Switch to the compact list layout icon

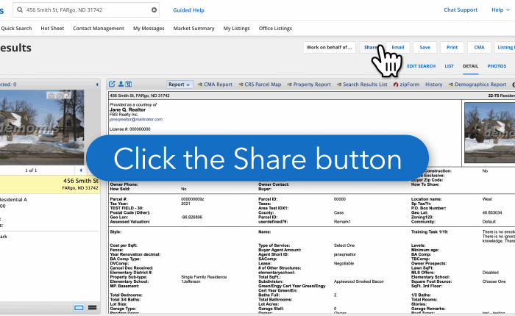coord(92,307)
